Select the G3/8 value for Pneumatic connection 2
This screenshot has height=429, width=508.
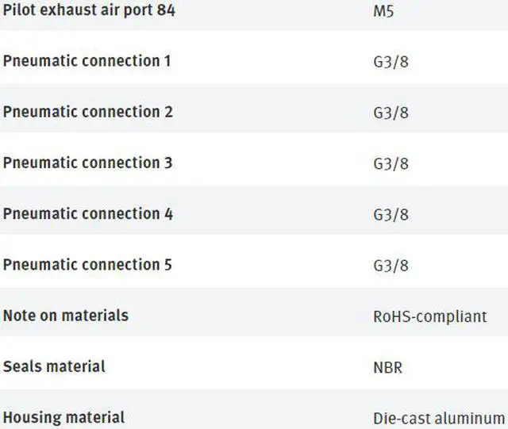pyautogui.click(x=391, y=113)
